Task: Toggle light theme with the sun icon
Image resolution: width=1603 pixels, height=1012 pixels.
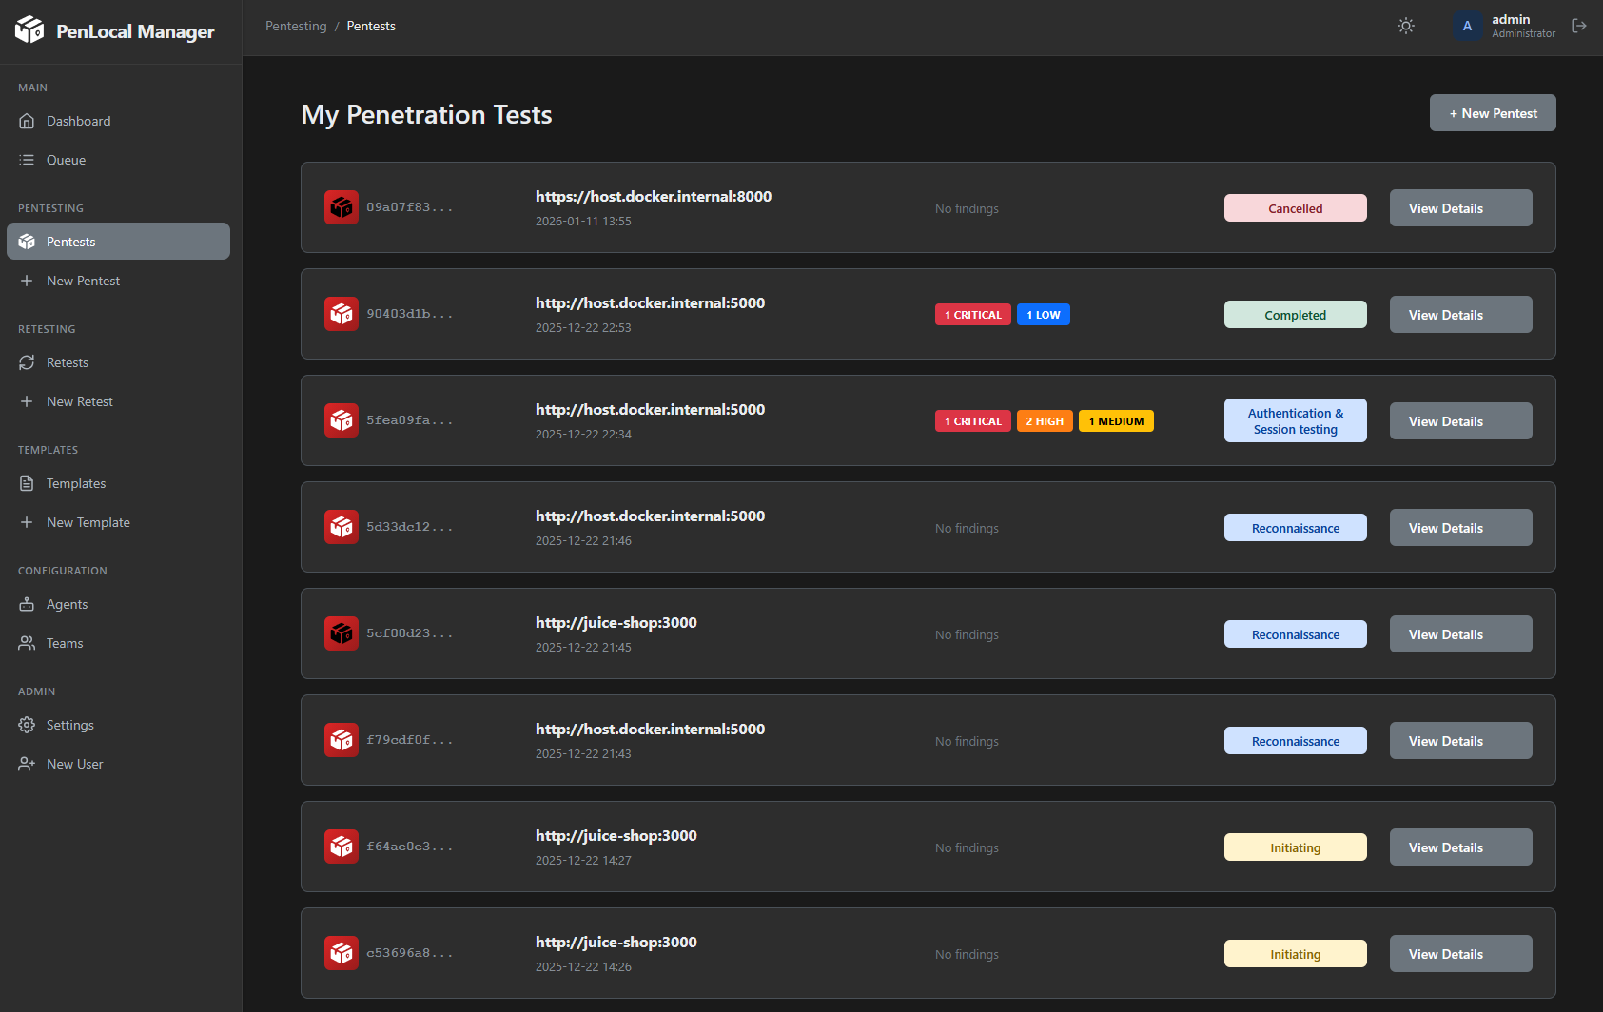Action: click(1405, 26)
